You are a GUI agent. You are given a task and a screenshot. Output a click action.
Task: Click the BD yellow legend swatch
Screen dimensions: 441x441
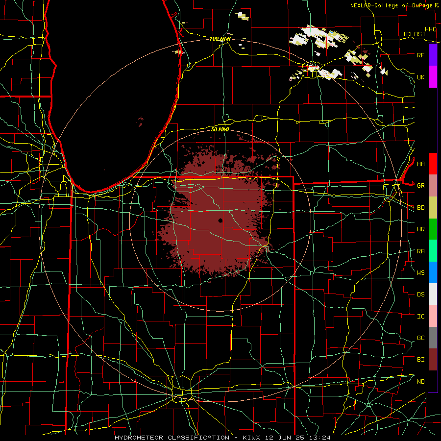point(433,207)
